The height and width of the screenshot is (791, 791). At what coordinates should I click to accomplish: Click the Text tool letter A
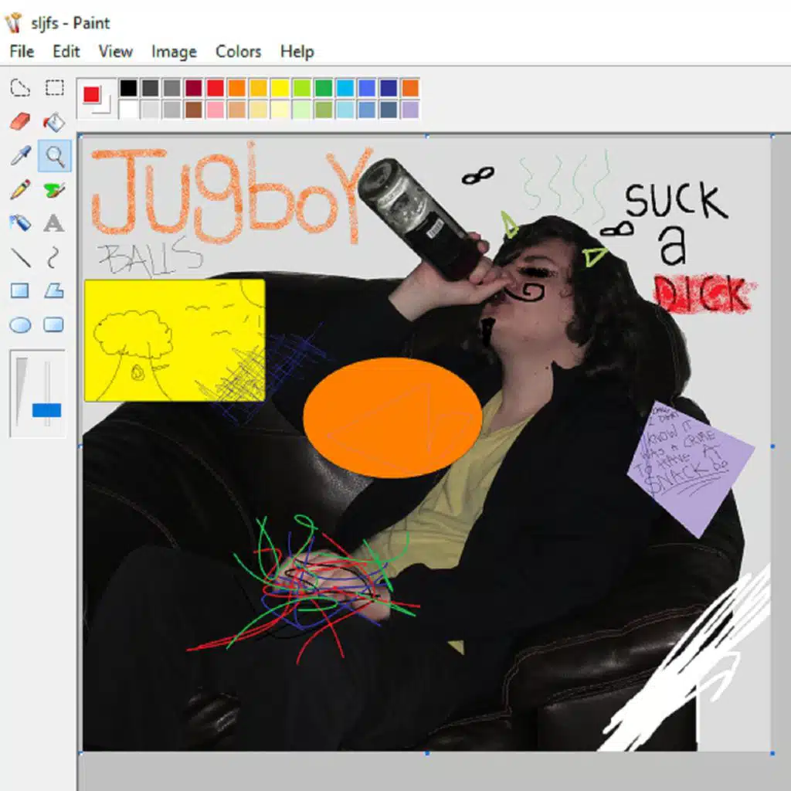pos(54,223)
